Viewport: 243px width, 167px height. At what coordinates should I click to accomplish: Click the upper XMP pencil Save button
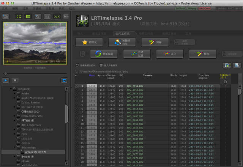coord(155,42)
